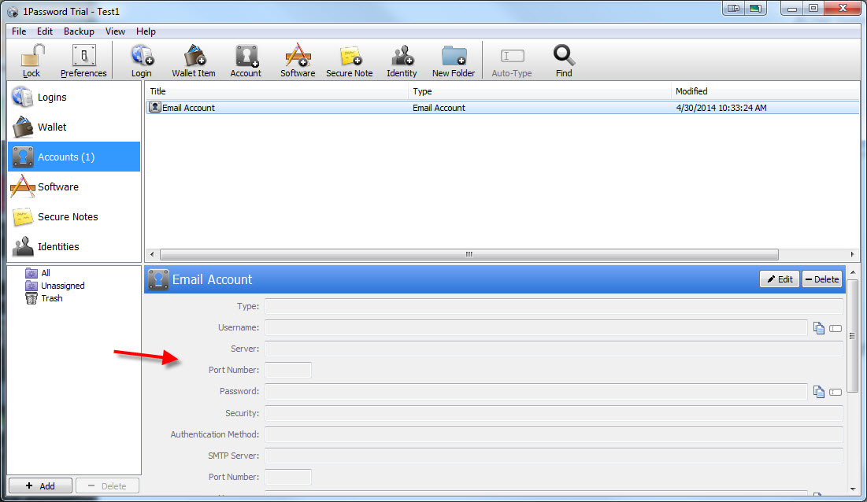The width and height of the screenshot is (867, 502).
Task: Copy the Password field value
Action: pyautogui.click(x=819, y=392)
